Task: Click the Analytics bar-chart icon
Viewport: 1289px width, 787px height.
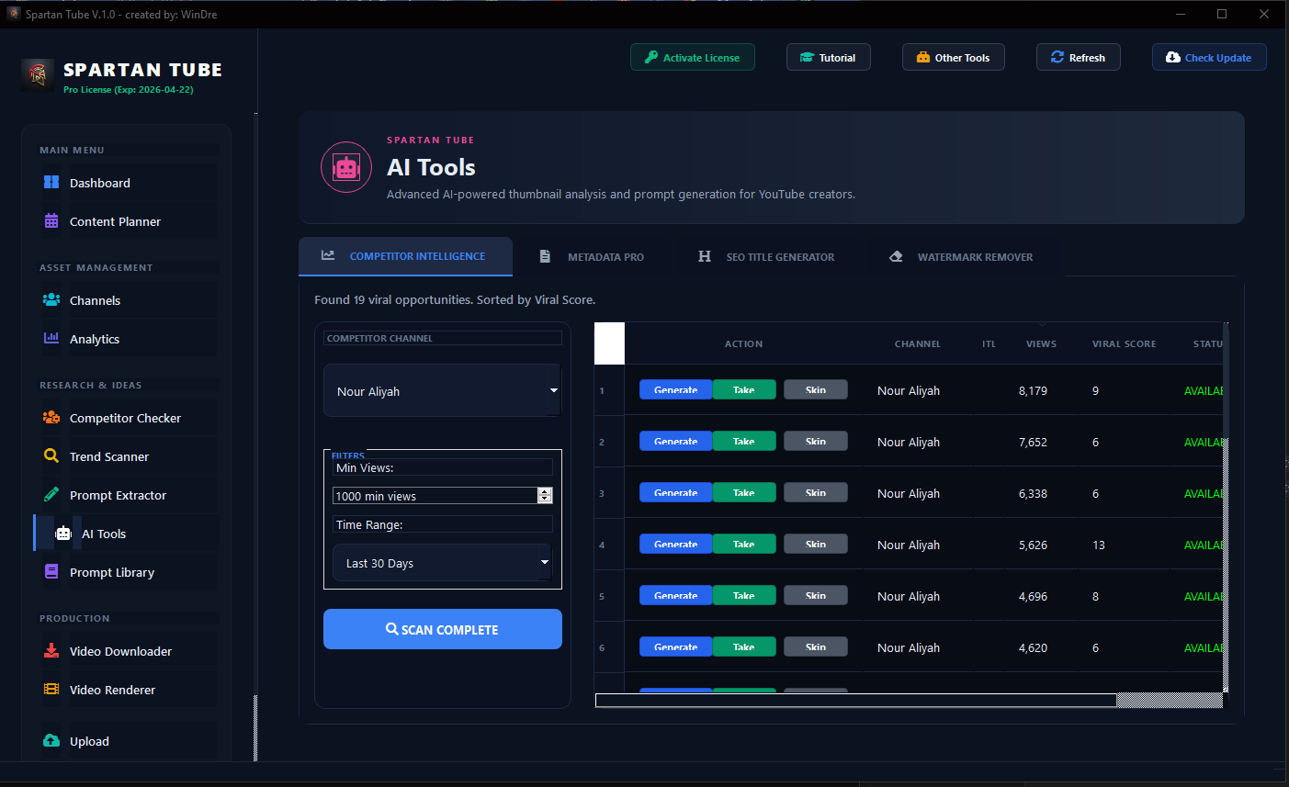Action: [x=51, y=339]
